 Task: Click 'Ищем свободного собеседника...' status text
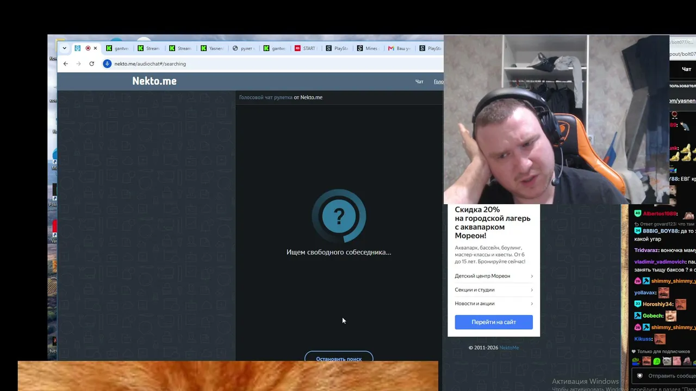(339, 252)
